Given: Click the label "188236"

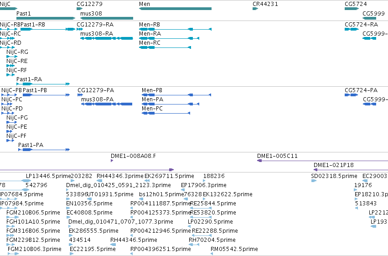Looking at the screenshot, I should [x=214, y=176].
